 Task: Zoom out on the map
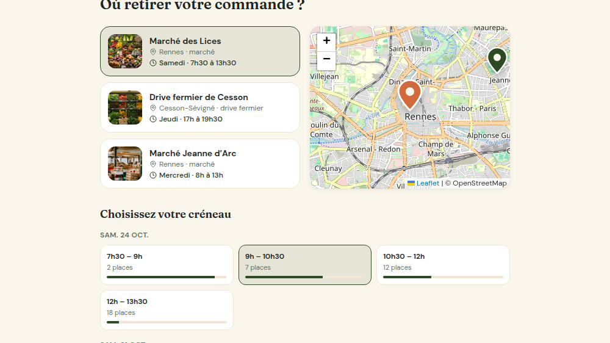326,60
